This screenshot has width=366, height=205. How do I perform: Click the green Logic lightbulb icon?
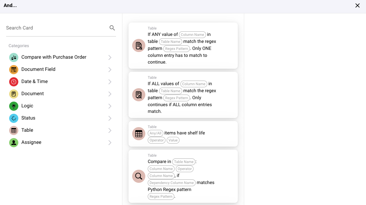(14, 106)
